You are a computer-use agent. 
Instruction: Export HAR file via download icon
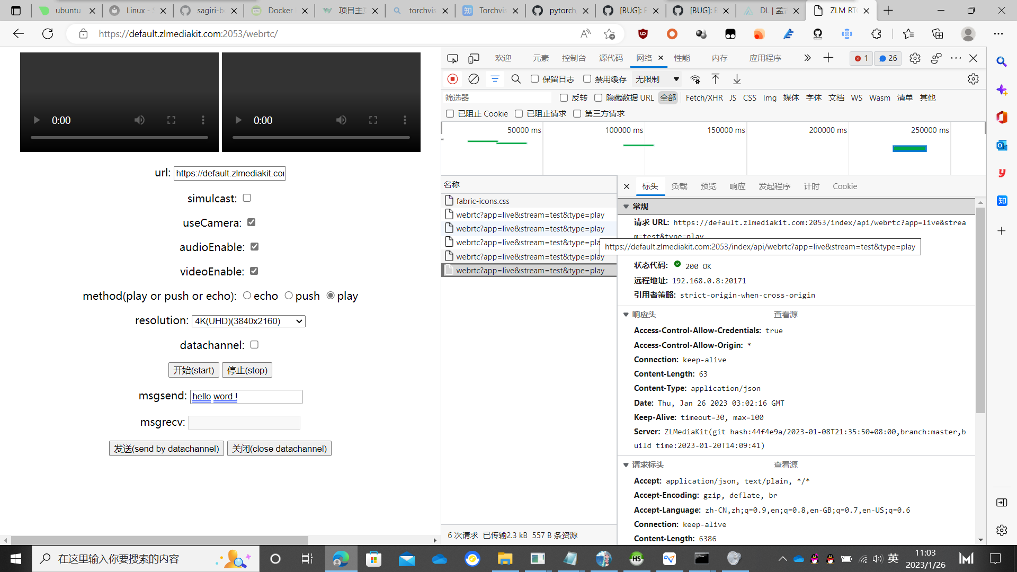737,78
